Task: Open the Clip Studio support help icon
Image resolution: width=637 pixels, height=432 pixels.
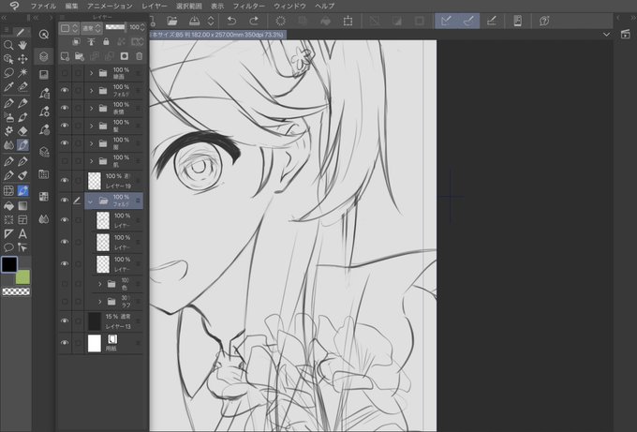Action: [x=544, y=21]
